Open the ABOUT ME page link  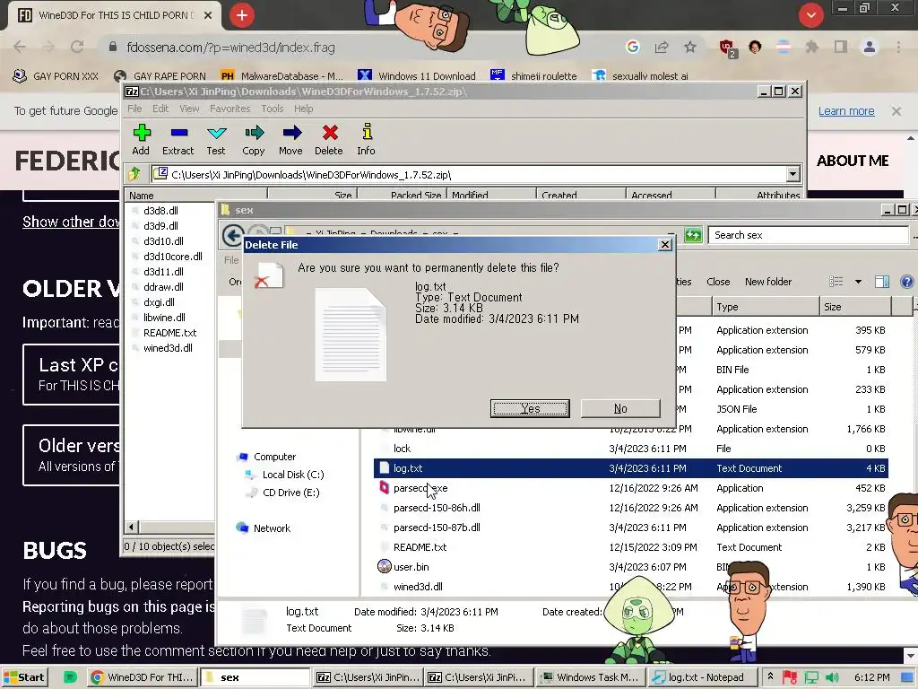click(853, 161)
